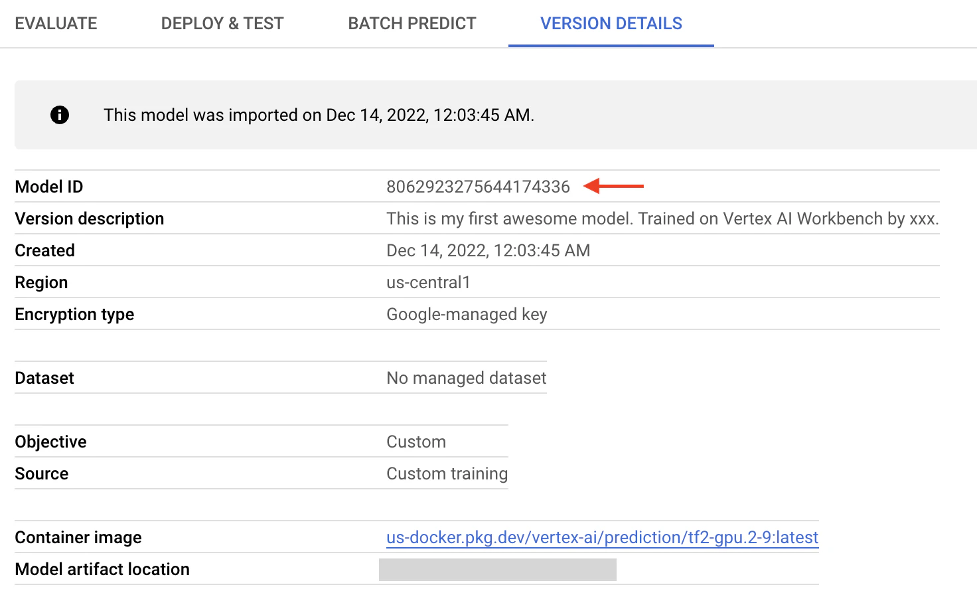
Task: Click the Encryption type label
Action: [74, 314]
